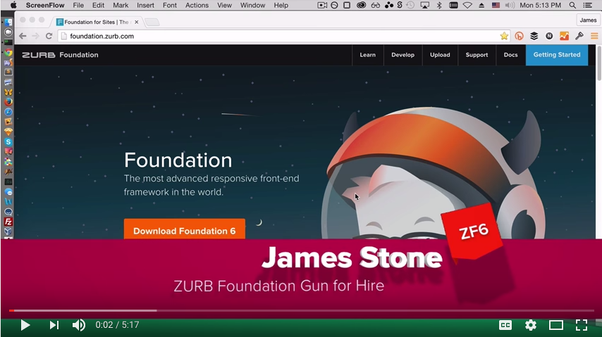Play the video

pos(25,325)
